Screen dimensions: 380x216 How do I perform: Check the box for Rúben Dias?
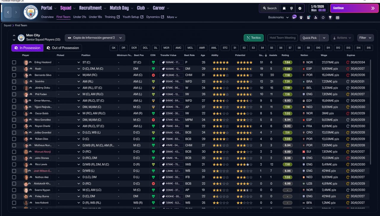point(14,139)
